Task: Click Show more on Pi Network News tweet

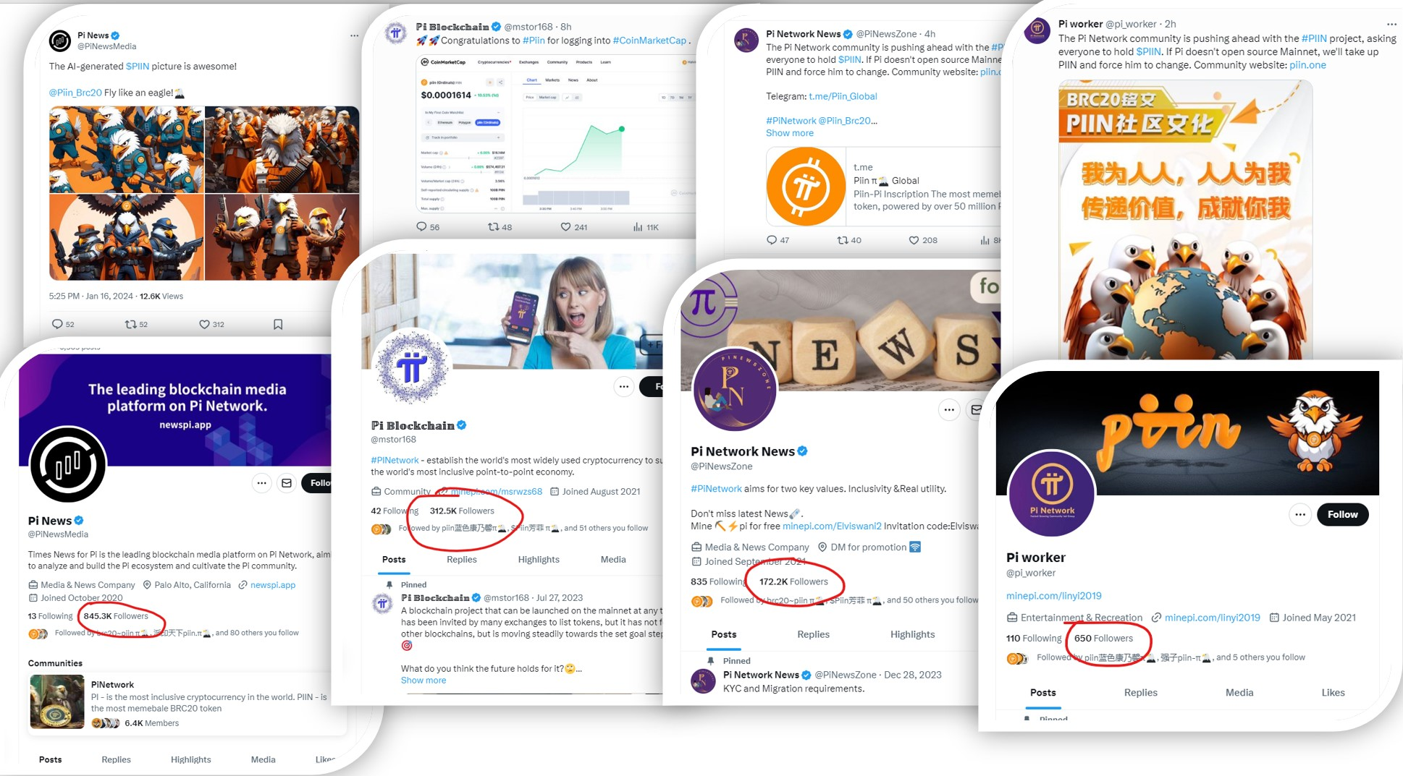Action: (x=789, y=133)
